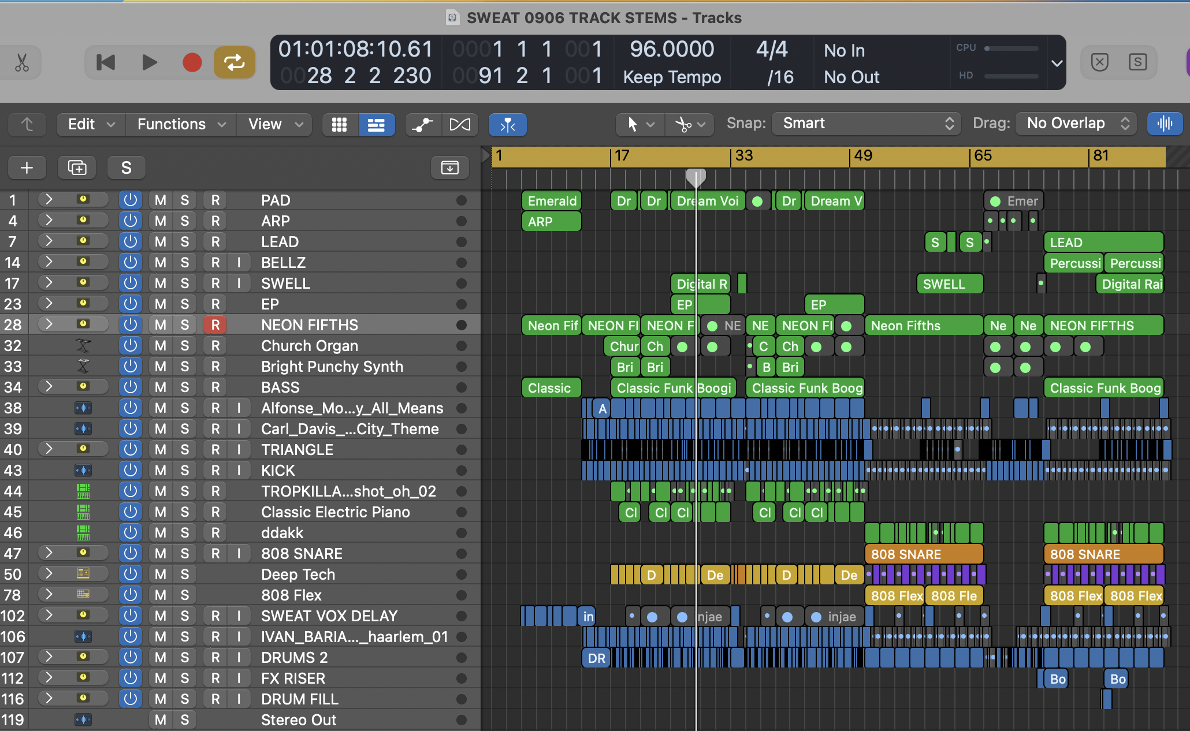
Task: Select the DRUM FILL track name
Action: point(300,699)
